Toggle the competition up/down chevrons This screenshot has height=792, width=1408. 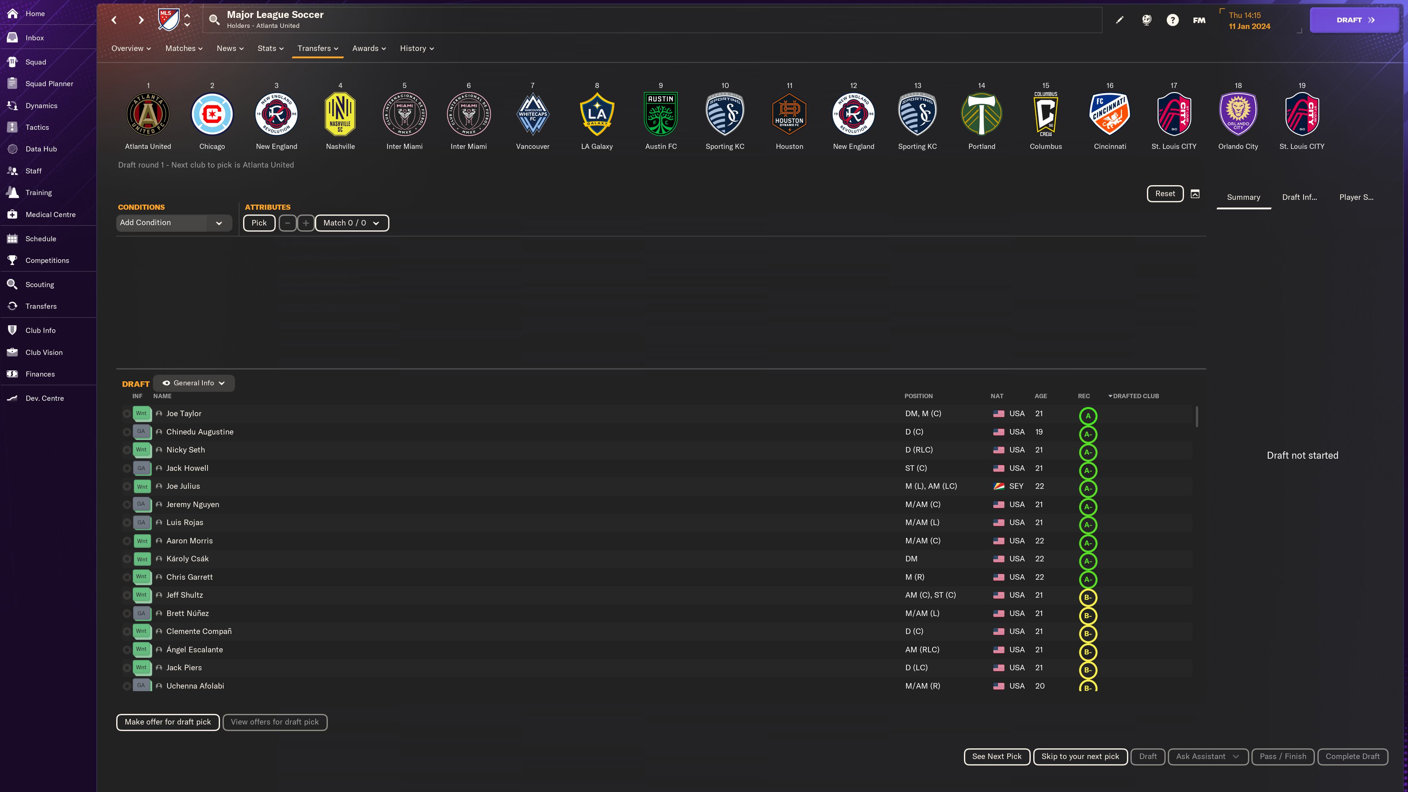(187, 20)
